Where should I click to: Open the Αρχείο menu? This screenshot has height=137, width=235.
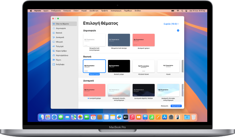click(46, 11)
